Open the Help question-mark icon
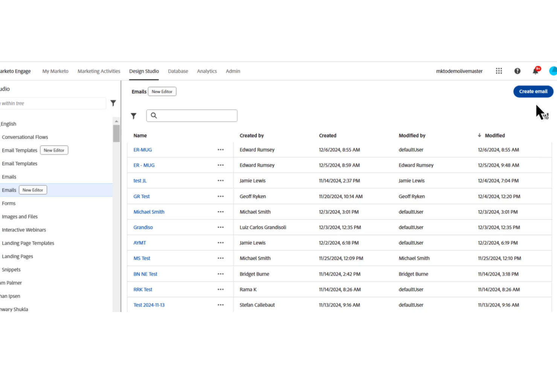The height and width of the screenshot is (371, 557). click(517, 71)
